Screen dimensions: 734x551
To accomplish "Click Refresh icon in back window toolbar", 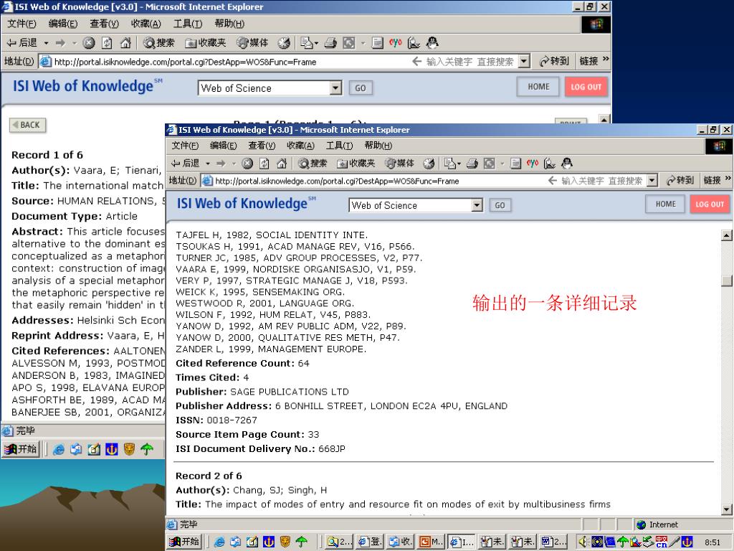I will [x=107, y=43].
